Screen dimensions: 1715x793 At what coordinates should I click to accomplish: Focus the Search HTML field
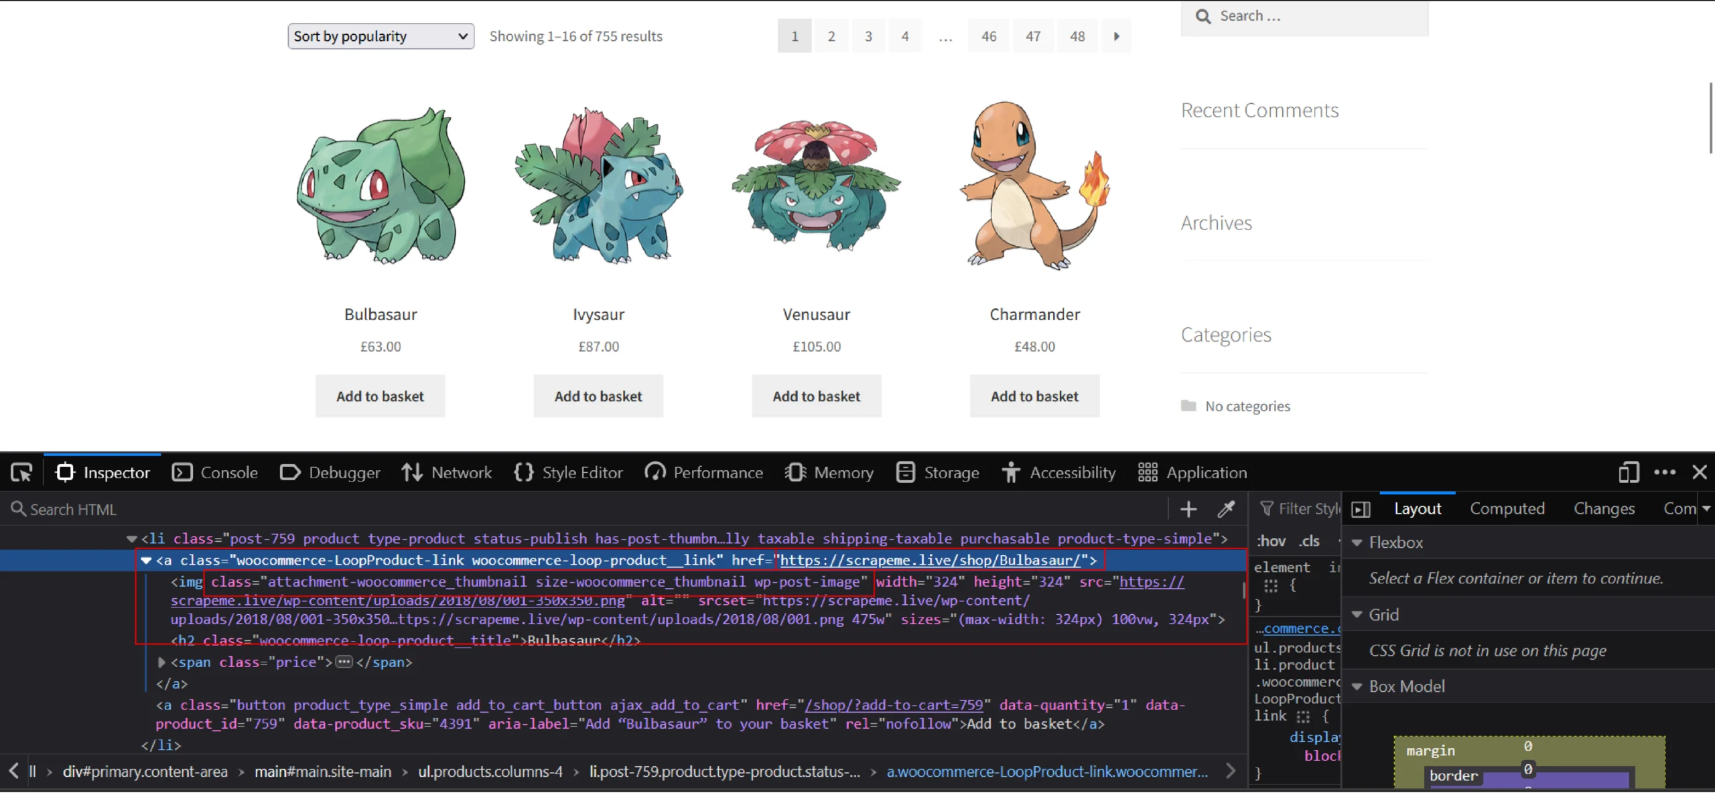click(583, 510)
